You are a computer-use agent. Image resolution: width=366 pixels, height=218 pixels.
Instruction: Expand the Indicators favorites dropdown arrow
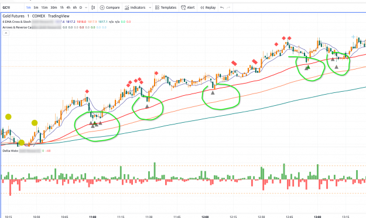click(x=150, y=8)
